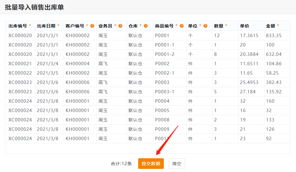Screen dimensions: 296x172
Task: Click the 合计:12条 total text
Action: point(121,164)
